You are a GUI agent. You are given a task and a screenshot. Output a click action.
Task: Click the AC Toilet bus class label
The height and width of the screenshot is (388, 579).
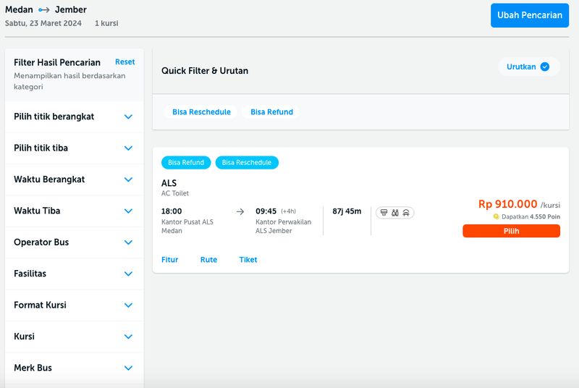(x=175, y=193)
